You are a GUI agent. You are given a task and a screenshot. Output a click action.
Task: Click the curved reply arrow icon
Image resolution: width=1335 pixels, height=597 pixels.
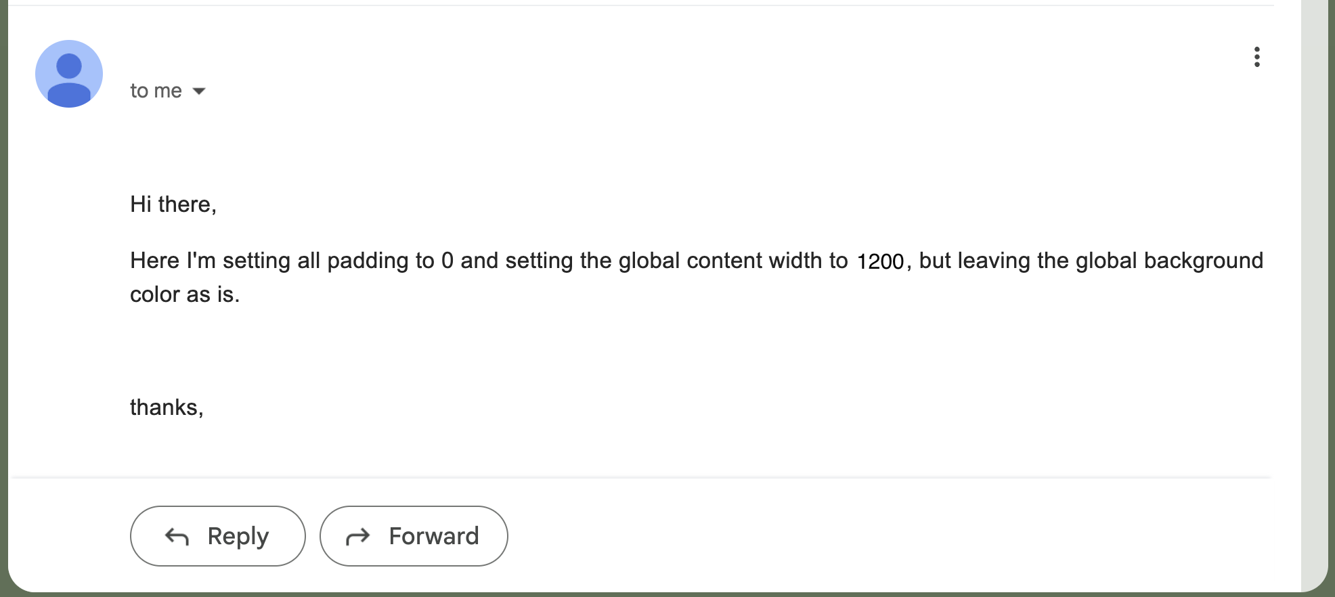(177, 537)
